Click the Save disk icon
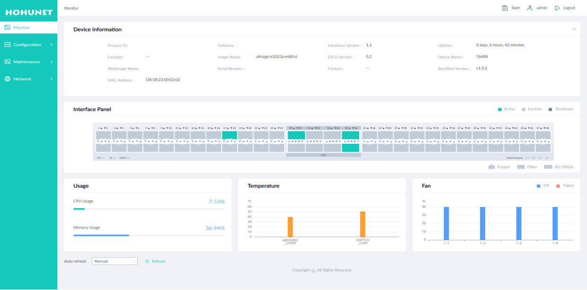This screenshot has height=290, width=587. (x=505, y=8)
